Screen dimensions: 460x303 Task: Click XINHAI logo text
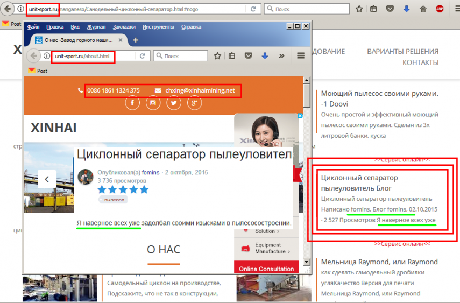(54, 128)
